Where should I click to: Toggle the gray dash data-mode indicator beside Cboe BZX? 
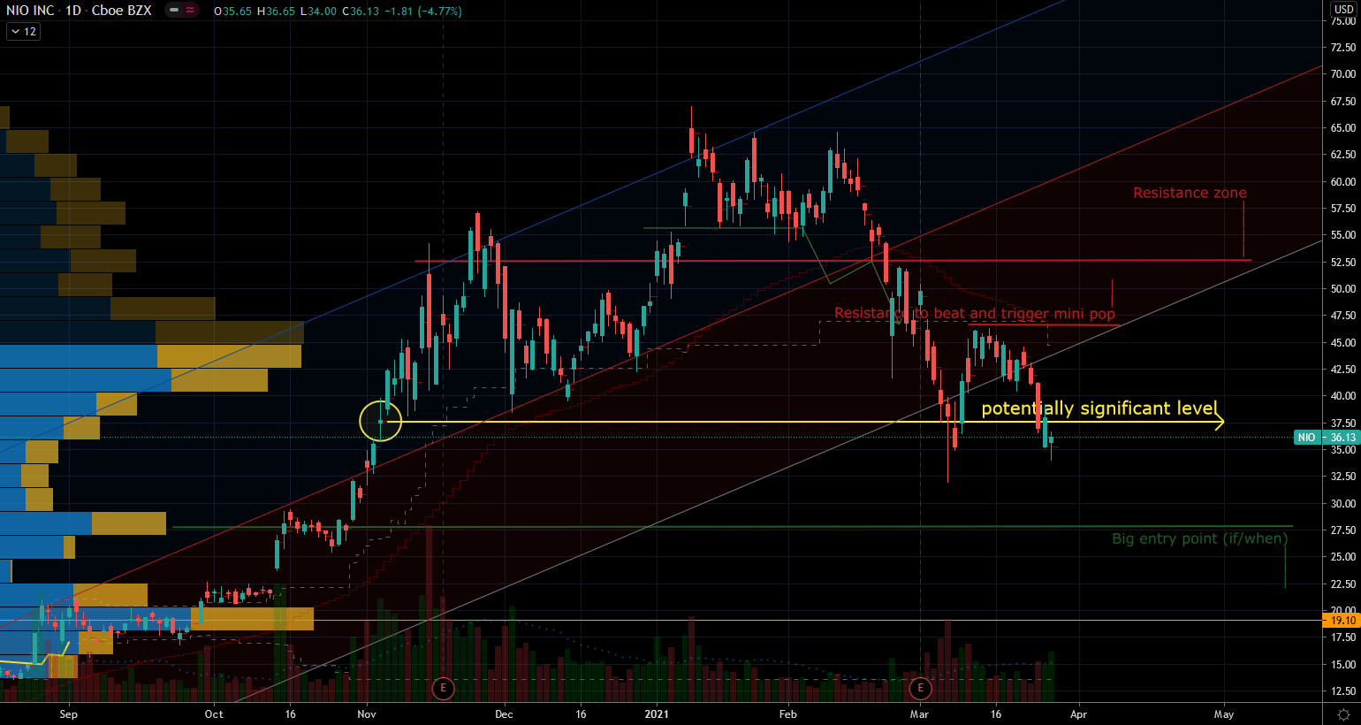tap(174, 11)
